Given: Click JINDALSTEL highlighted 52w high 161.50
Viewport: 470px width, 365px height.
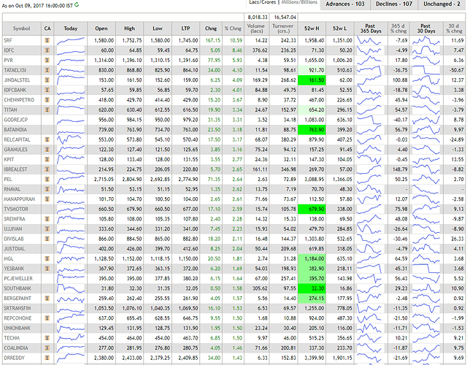Looking at the screenshot, I should coord(312,80).
